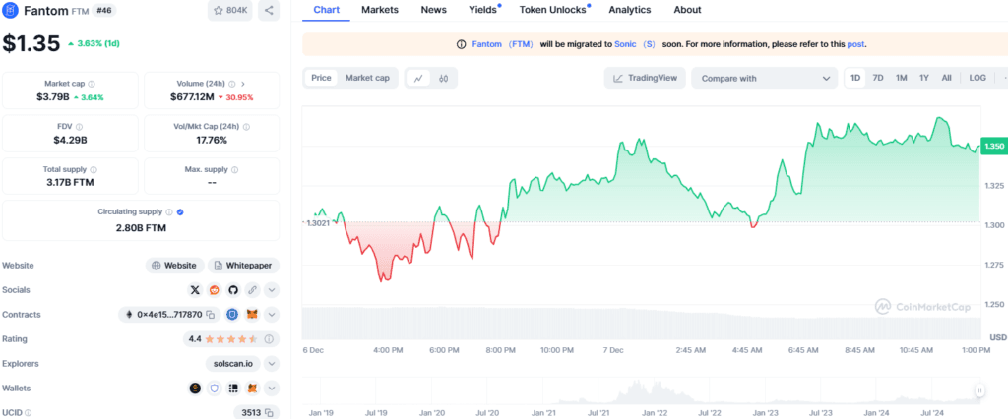
Task: Expand the Socials row chevron
Action: tap(272, 290)
